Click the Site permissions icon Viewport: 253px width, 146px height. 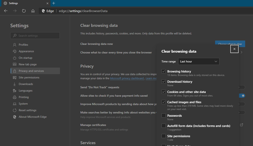click(x=14, y=78)
